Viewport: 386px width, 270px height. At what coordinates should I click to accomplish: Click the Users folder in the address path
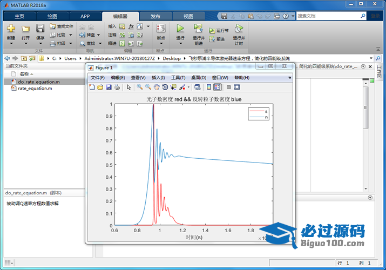tap(70, 58)
